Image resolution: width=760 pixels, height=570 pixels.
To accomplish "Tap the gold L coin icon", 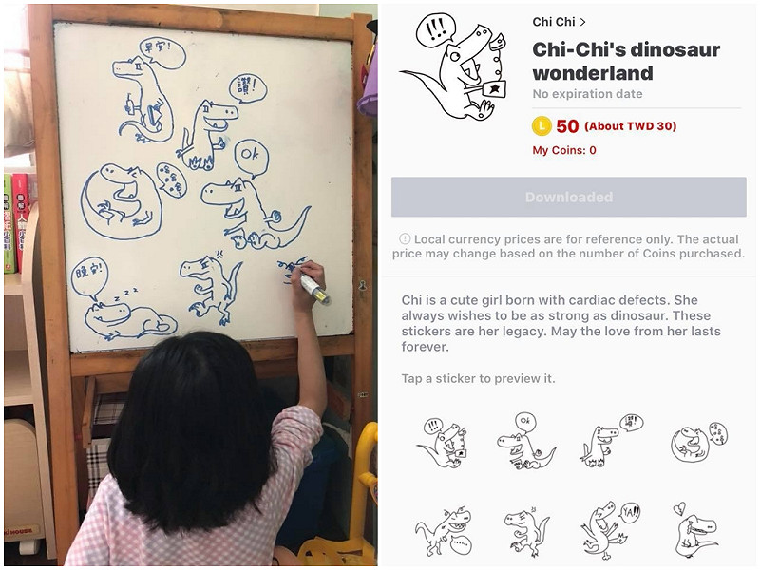I will (541, 126).
